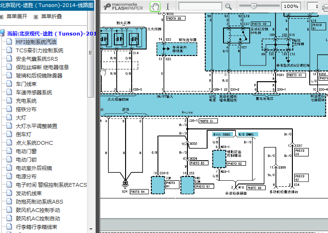
Task: Click the search magnifier icon
Action: [x=228, y=7]
